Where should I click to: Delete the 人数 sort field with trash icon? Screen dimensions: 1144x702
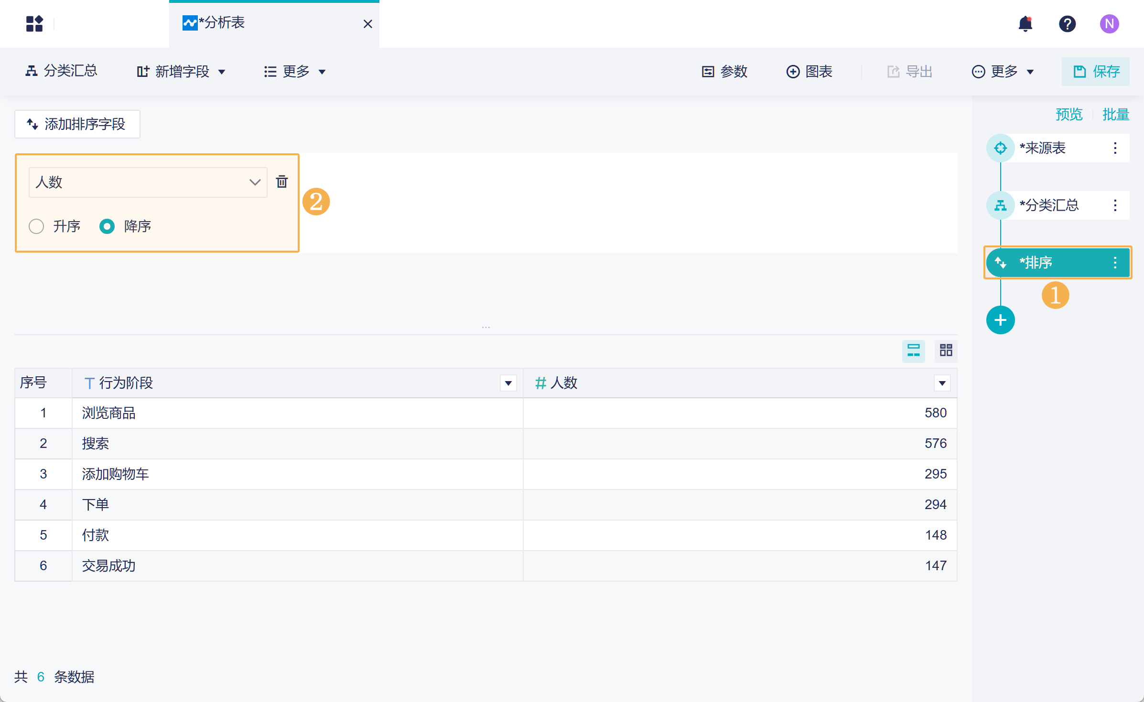282,182
